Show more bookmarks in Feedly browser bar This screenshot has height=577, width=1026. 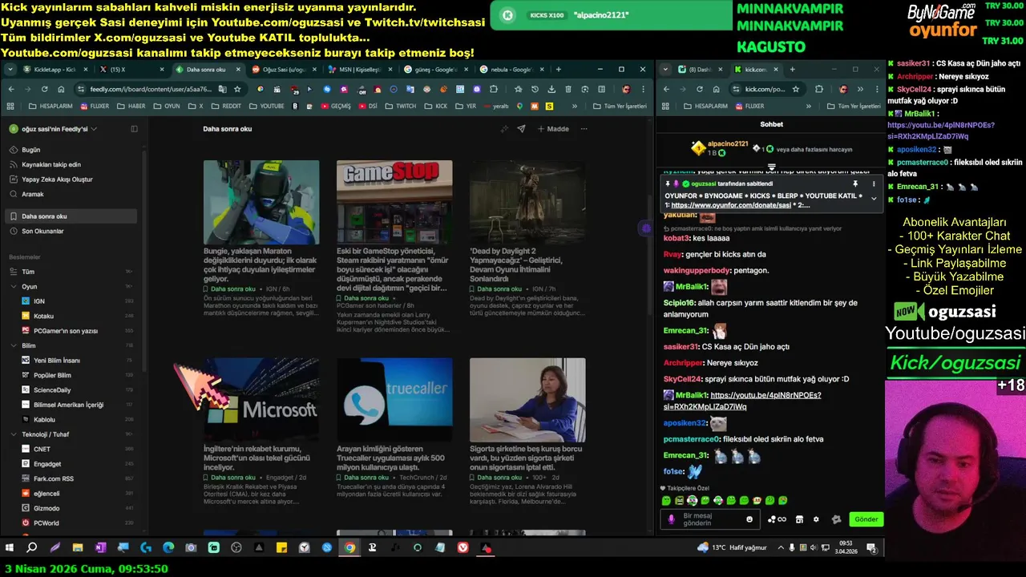pyautogui.click(x=574, y=106)
